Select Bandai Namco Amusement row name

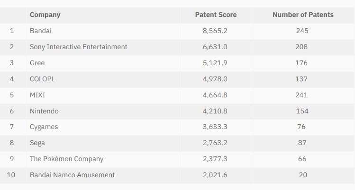72,175
